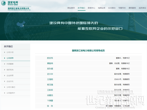Screen dimensions: 147x110
Task: Click the name 王凯军
Action: [x=50, y=90]
